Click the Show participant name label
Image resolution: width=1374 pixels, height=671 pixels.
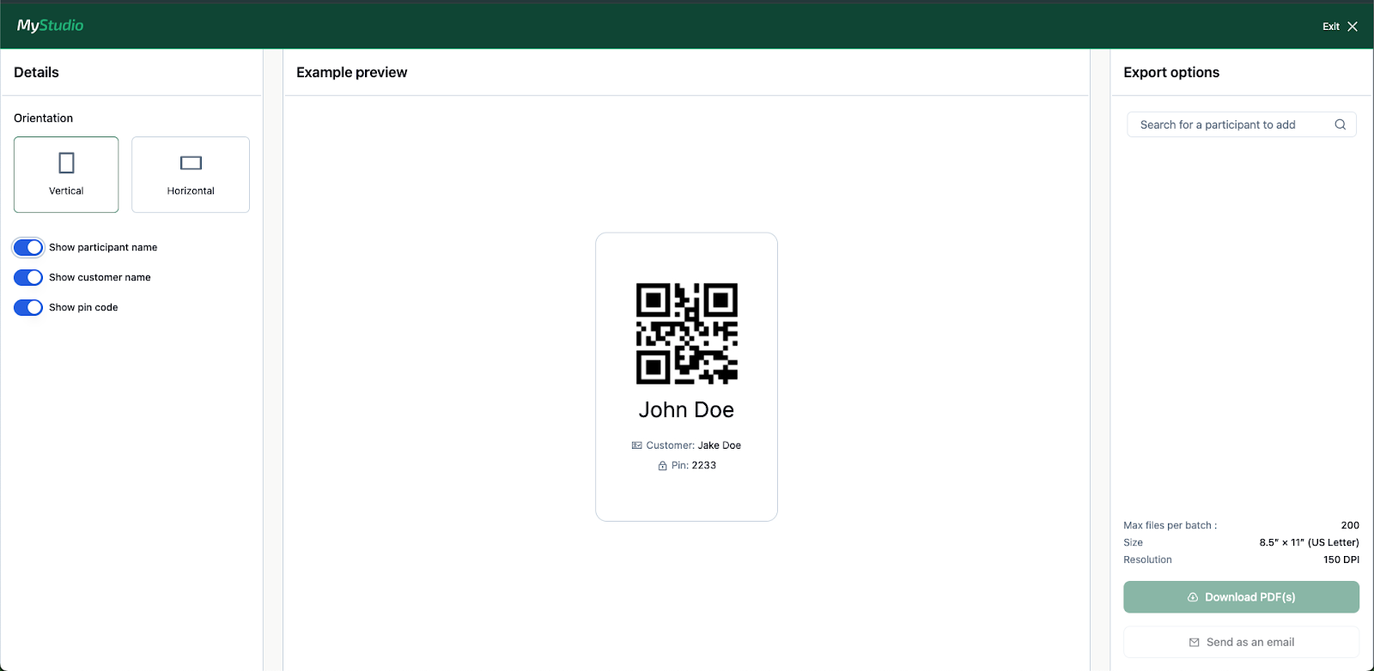click(x=103, y=247)
